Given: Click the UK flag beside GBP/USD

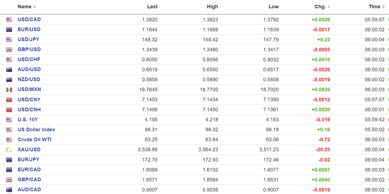Looking at the screenshot, I should [x=9, y=50].
